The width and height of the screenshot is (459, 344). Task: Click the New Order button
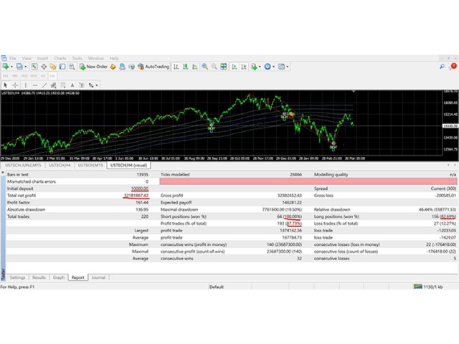[93, 67]
